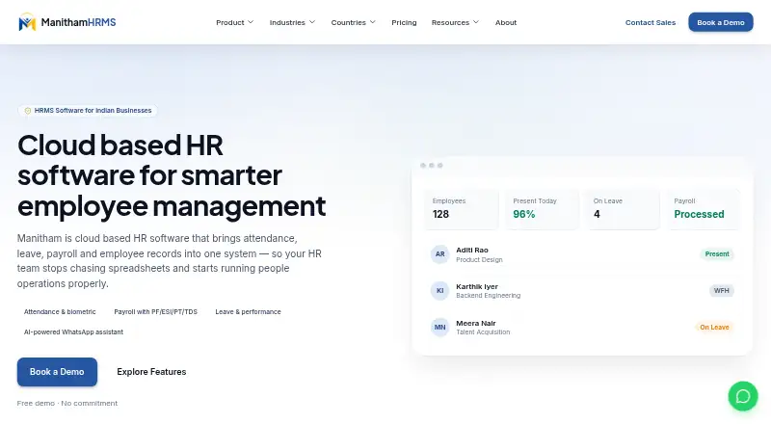Viewport: 771px width, 424px height.
Task: Expand the Product dropdown menu
Action: (x=235, y=22)
